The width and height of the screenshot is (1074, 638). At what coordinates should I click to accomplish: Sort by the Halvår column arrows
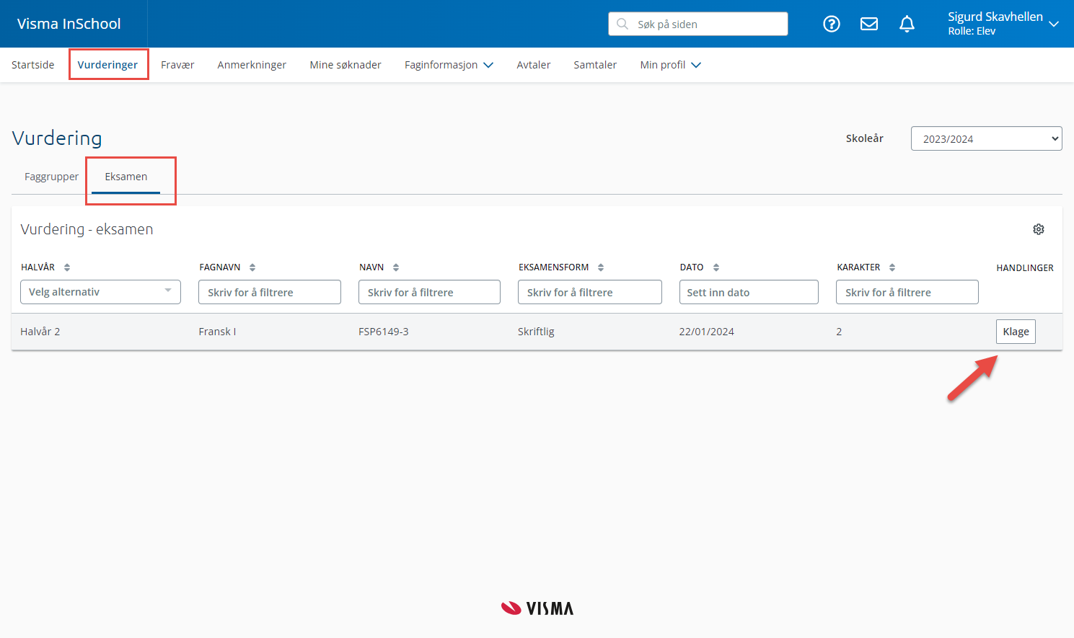(x=67, y=267)
